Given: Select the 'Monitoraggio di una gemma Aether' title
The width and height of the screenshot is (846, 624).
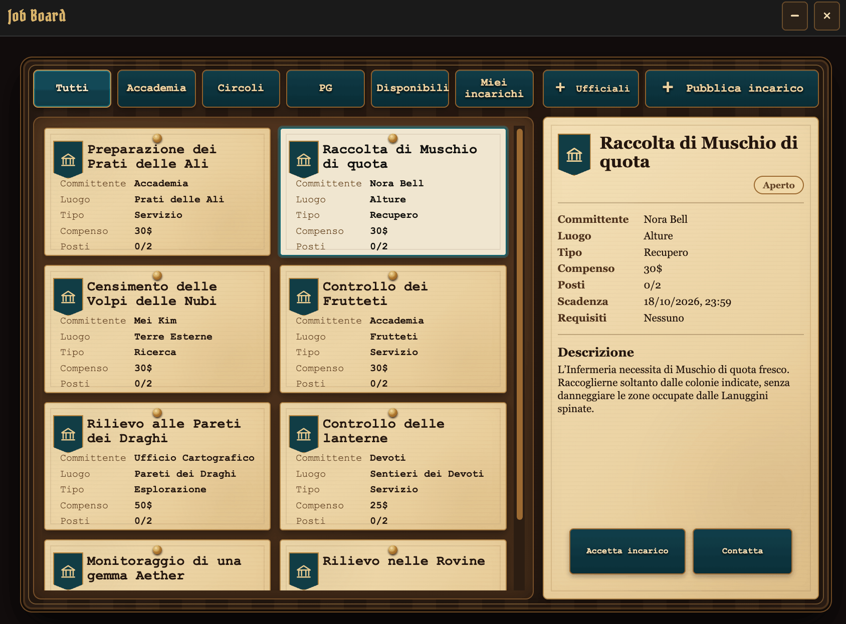Looking at the screenshot, I should point(164,568).
